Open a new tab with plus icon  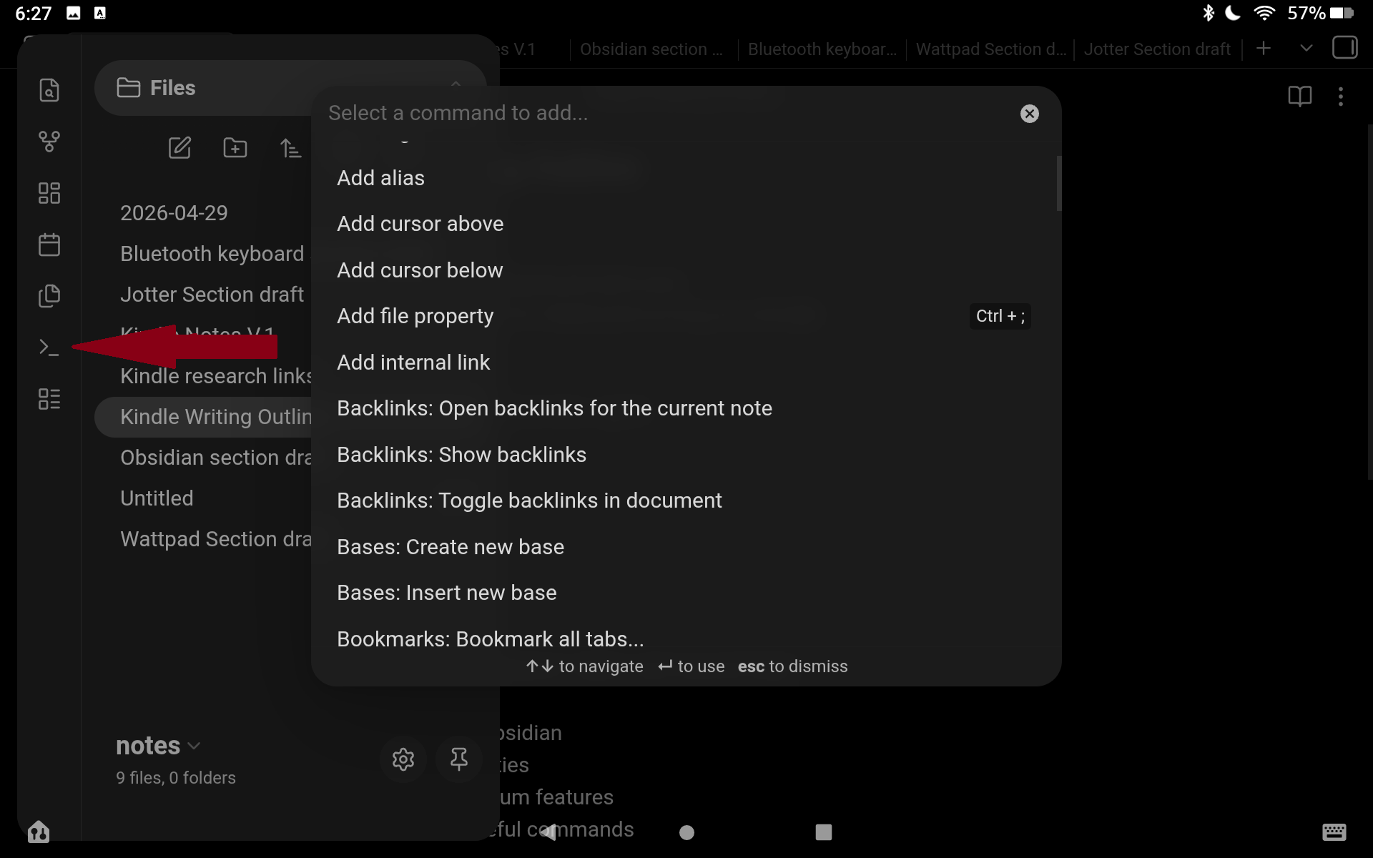1264,49
